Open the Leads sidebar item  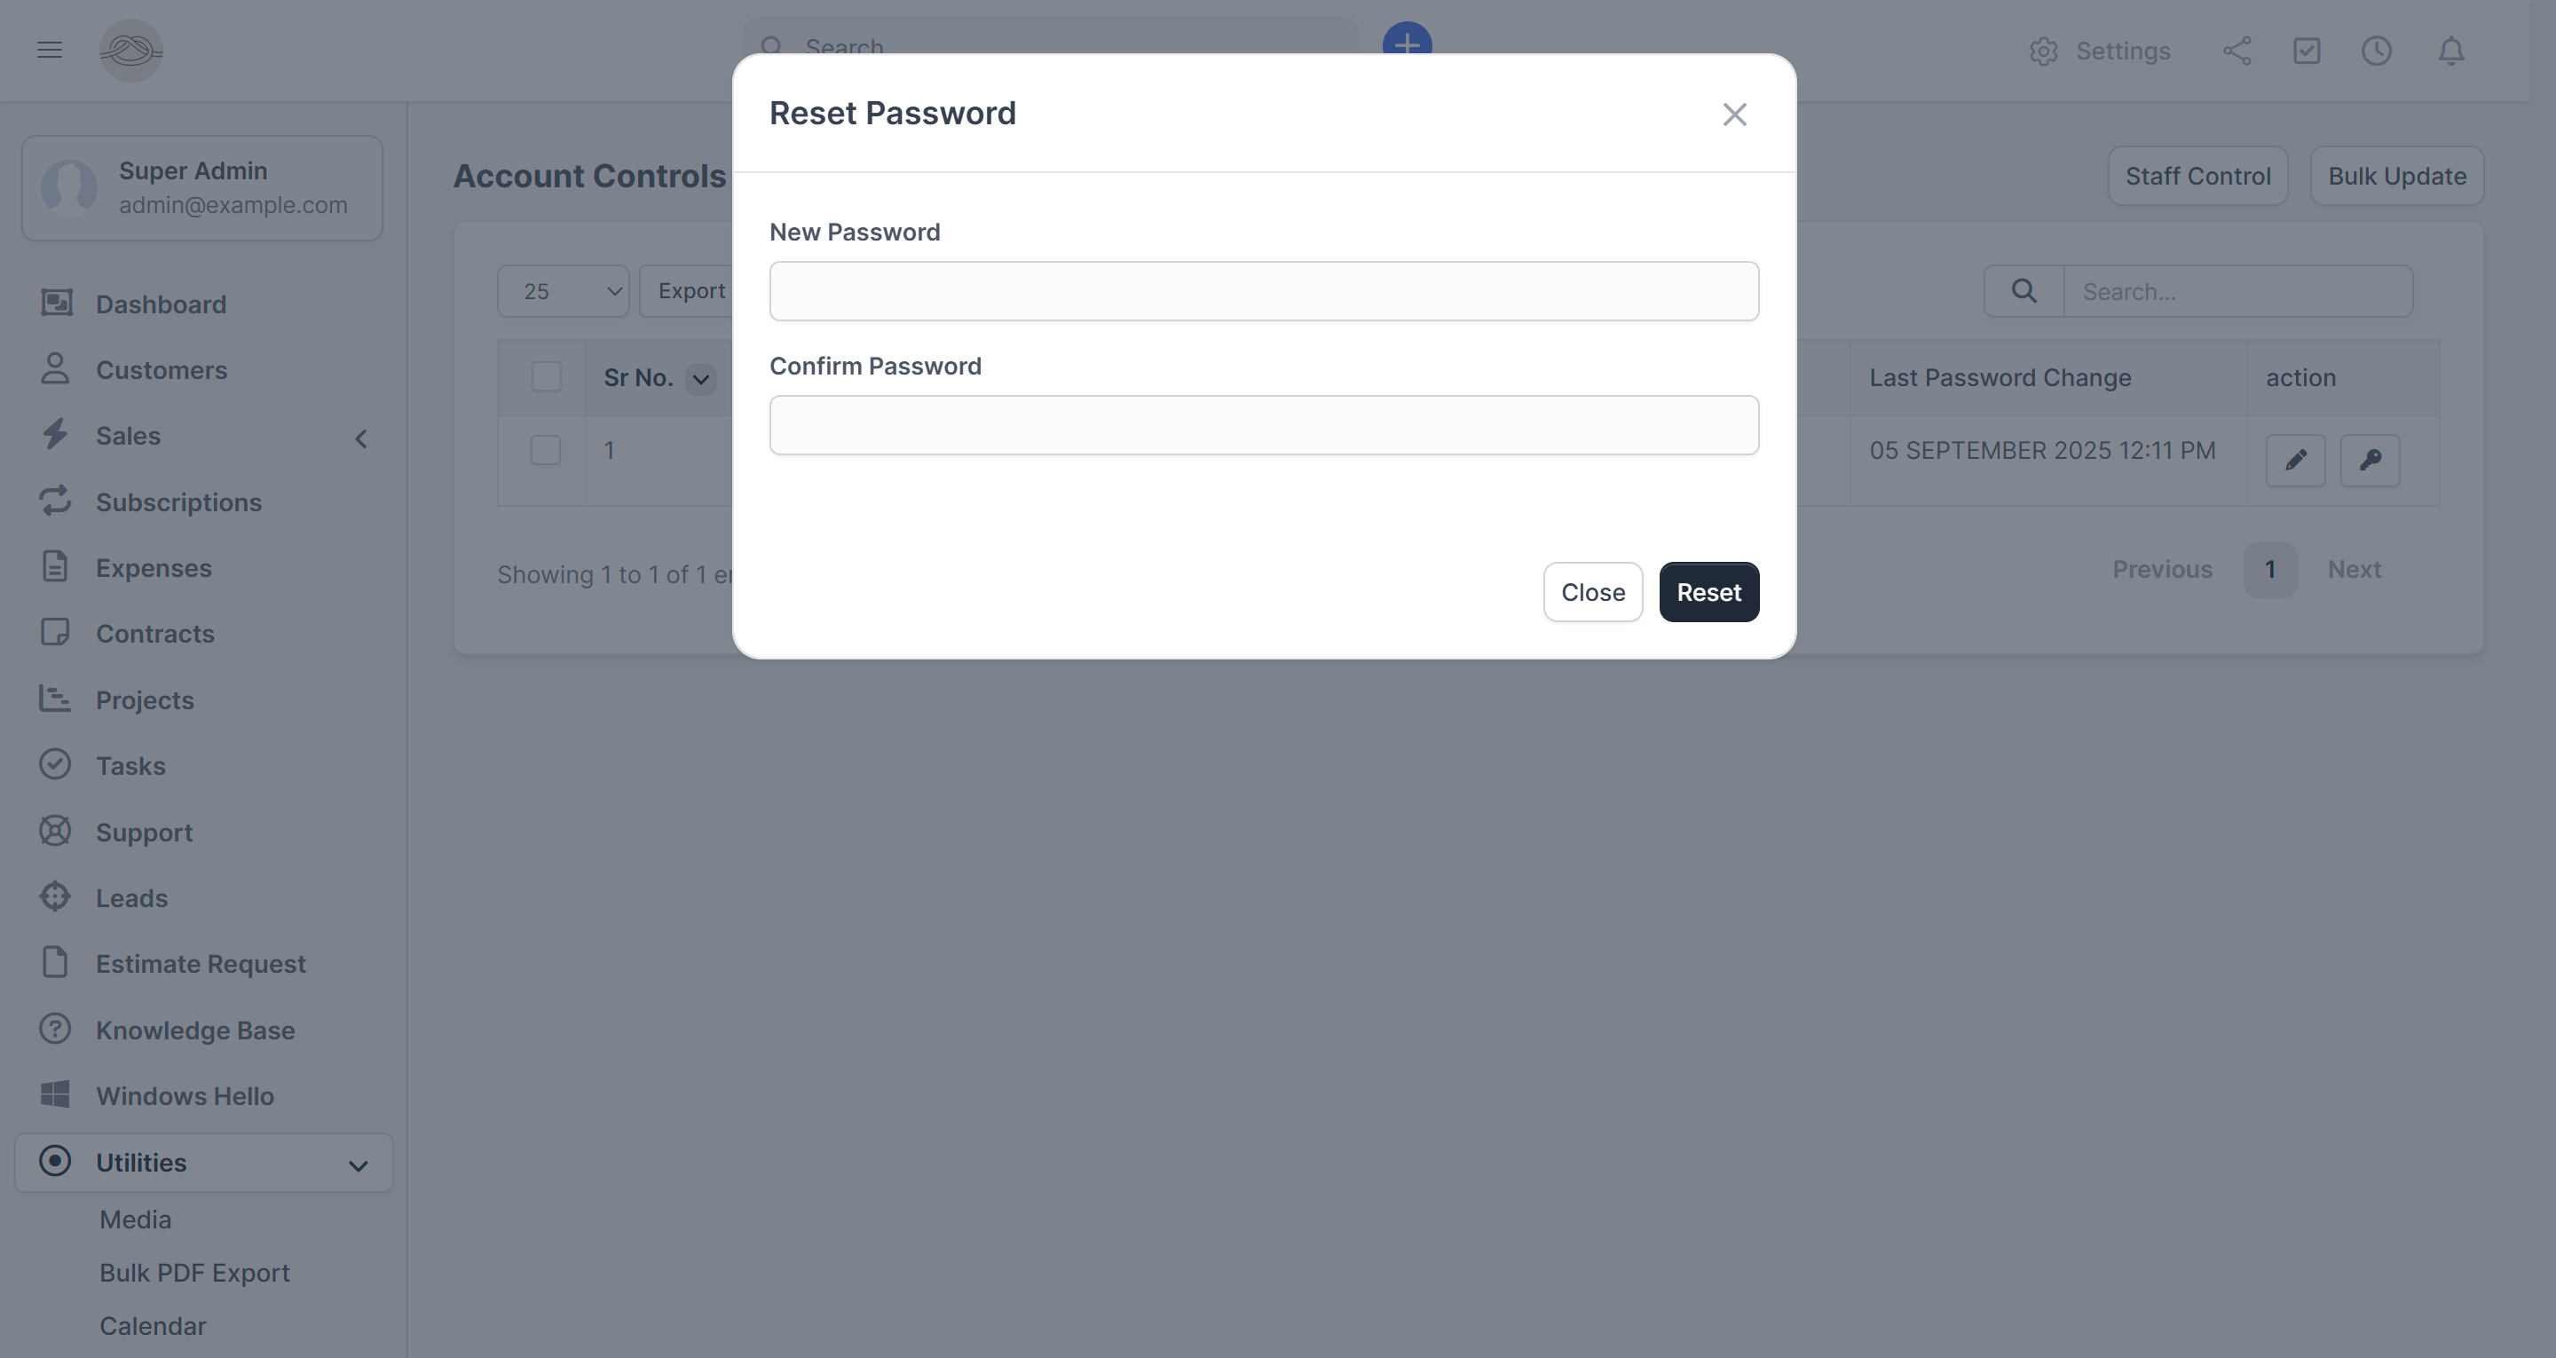[132, 897]
